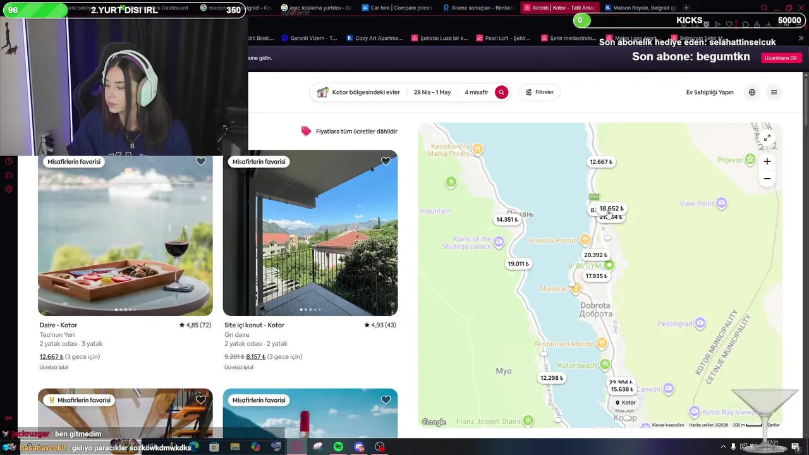Open the Site içi konut balcony photo

tap(310, 233)
